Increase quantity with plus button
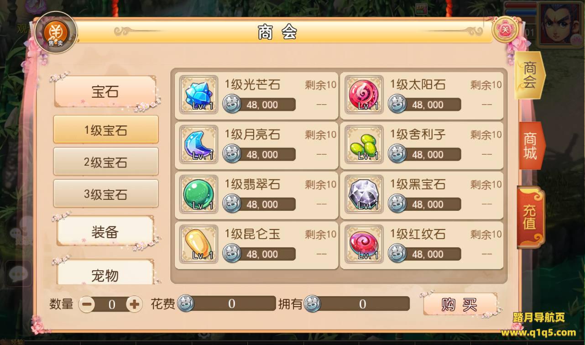 pyautogui.click(x=134, y=304)
